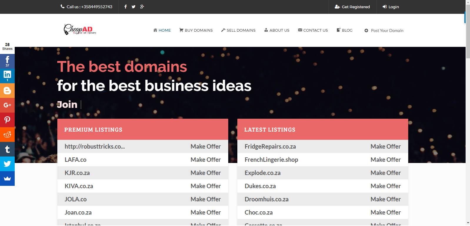Click the crown icon at sidebar bottom
The height and width of the screenshot is (226, 470).
point(7,179)
